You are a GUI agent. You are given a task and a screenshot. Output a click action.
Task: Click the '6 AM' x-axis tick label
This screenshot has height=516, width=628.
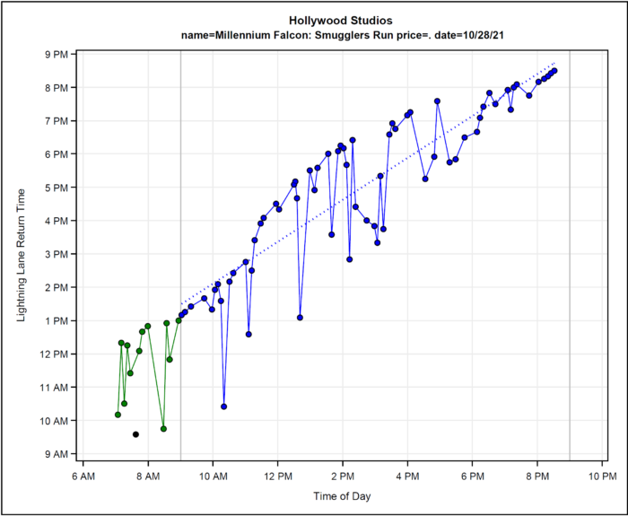pyautogui.click(x=83, y=475)
